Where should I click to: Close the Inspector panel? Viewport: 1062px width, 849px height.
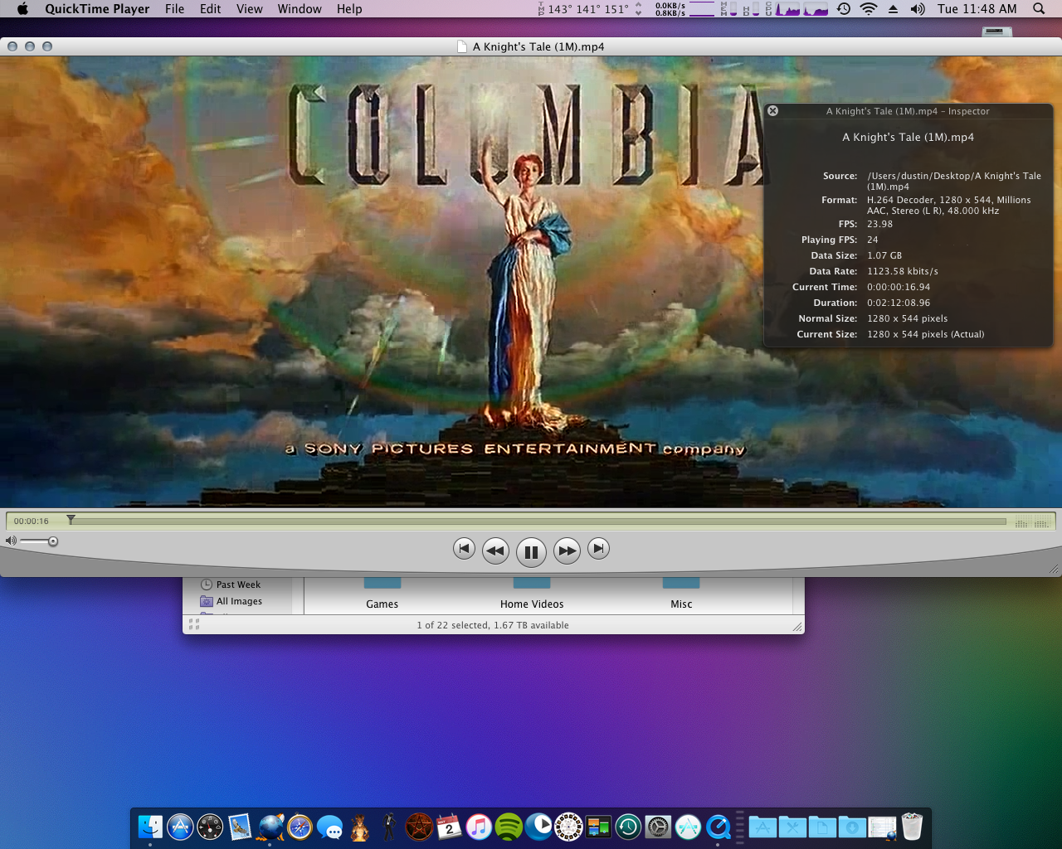tap(772, 110)
